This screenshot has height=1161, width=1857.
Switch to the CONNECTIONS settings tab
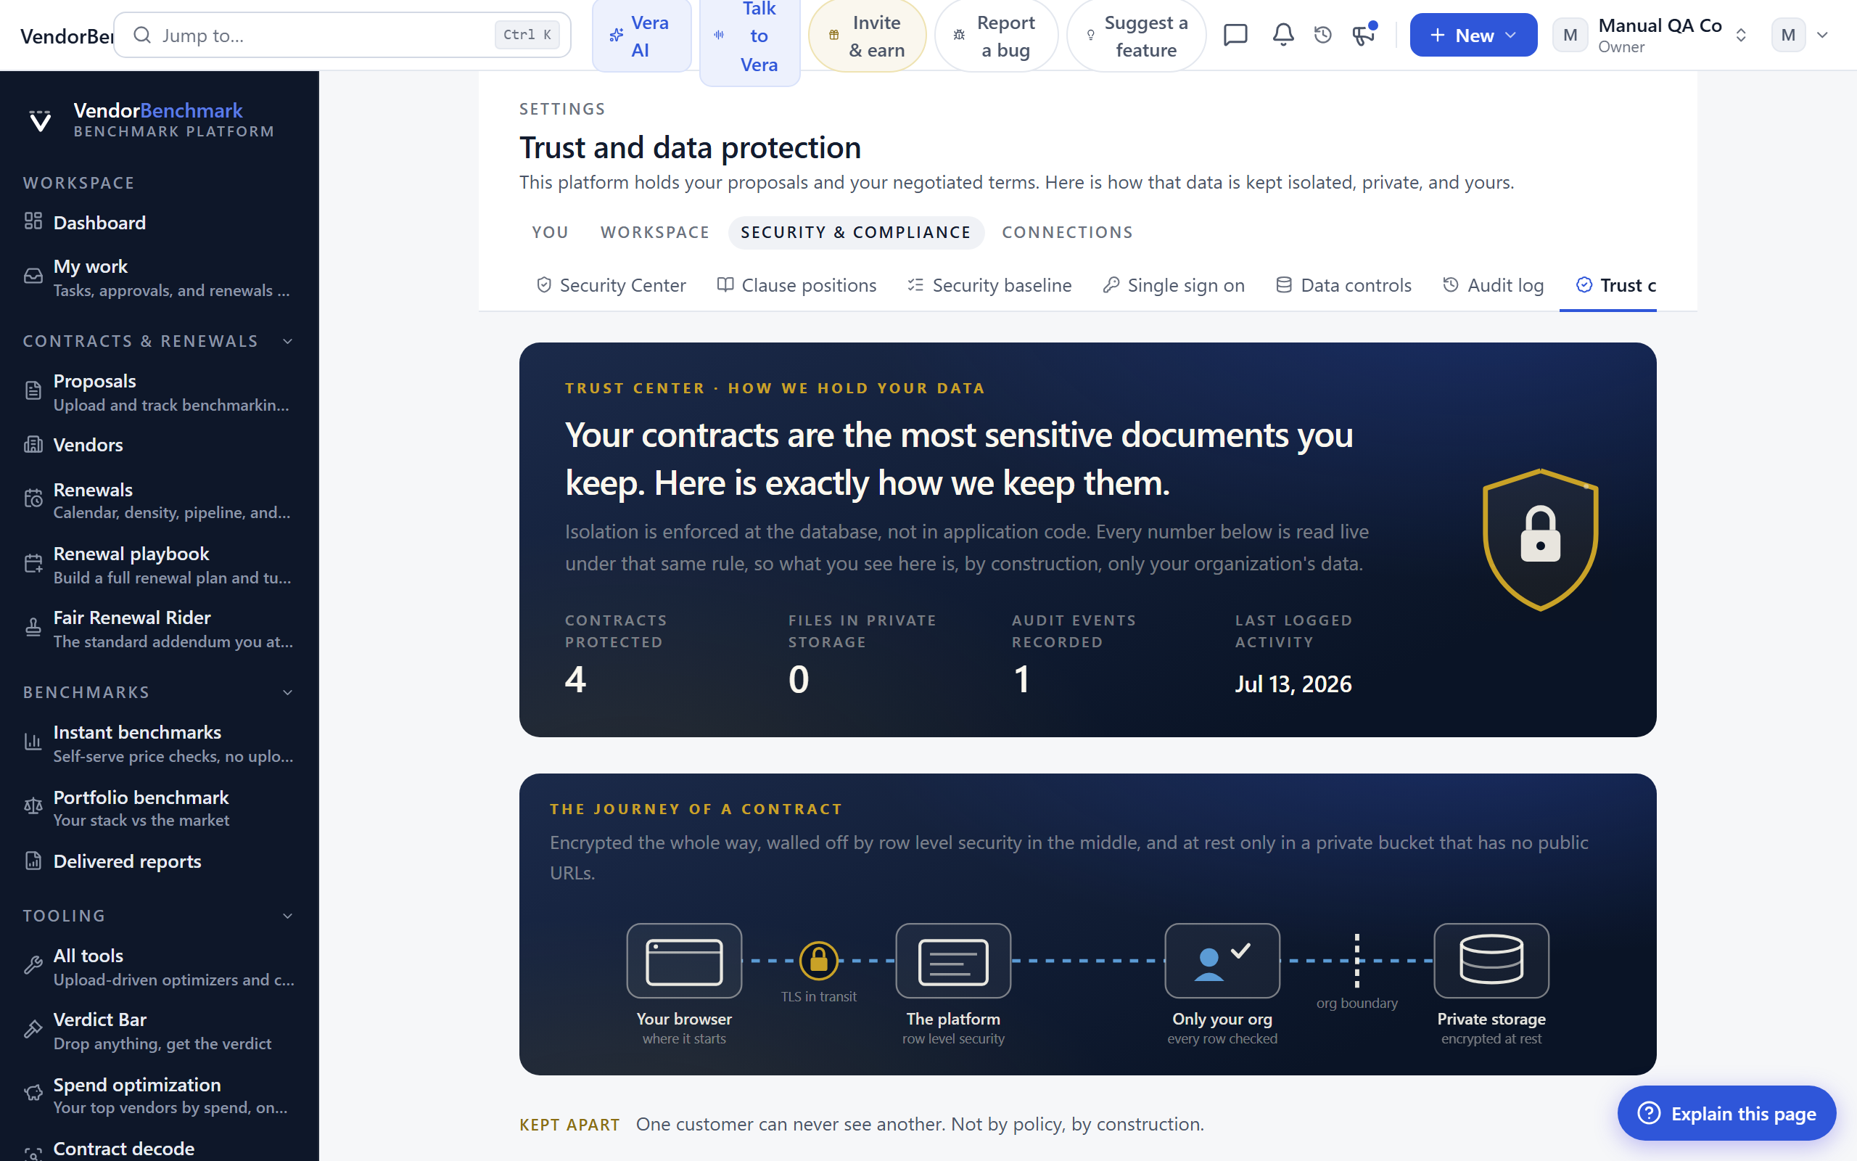pos(1066,232)
